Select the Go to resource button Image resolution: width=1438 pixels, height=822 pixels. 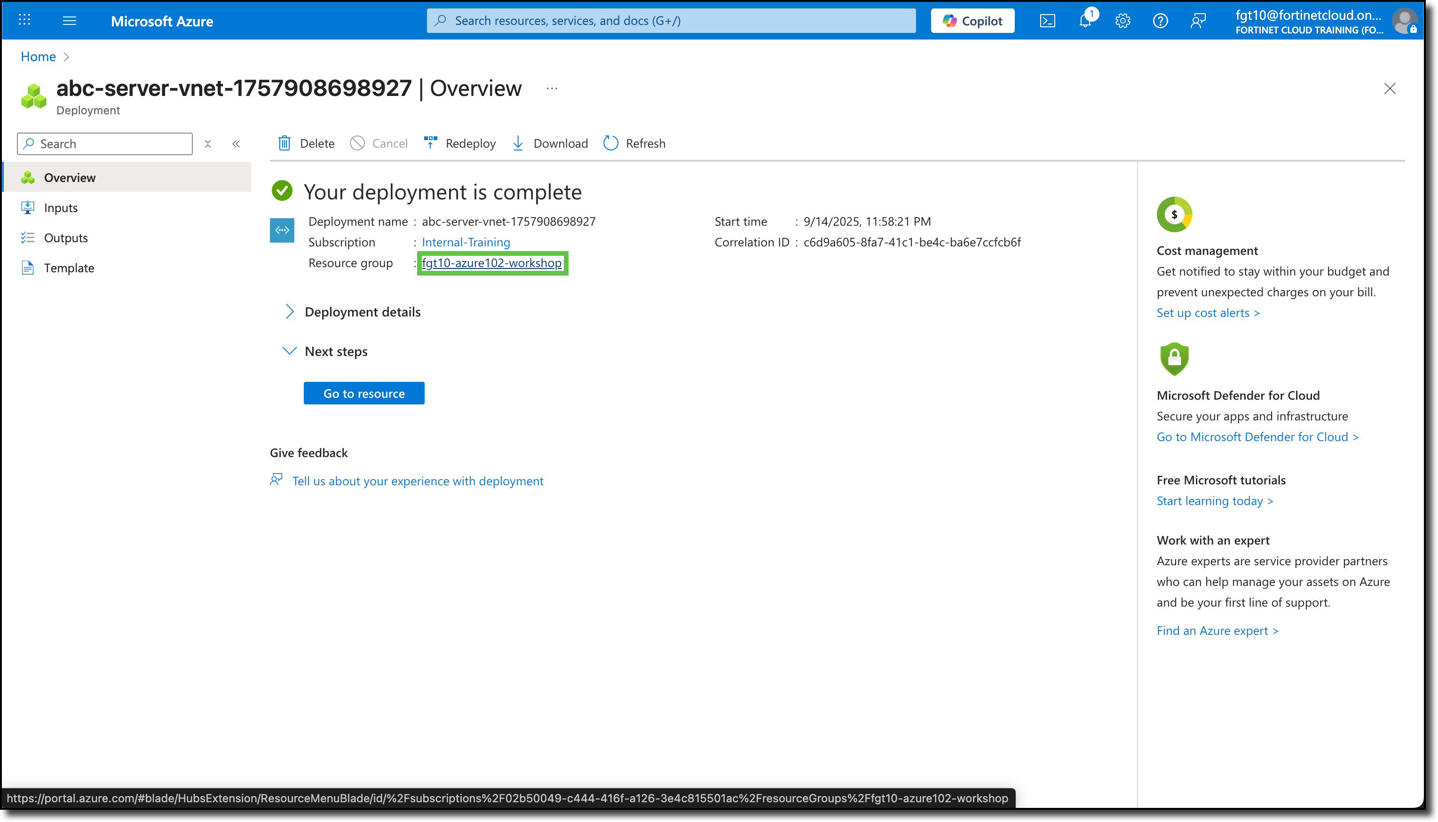click(363, 393)
